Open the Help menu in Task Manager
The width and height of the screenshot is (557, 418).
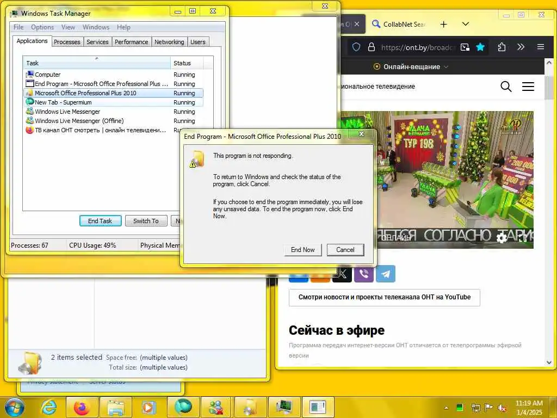tap(123, 27)
